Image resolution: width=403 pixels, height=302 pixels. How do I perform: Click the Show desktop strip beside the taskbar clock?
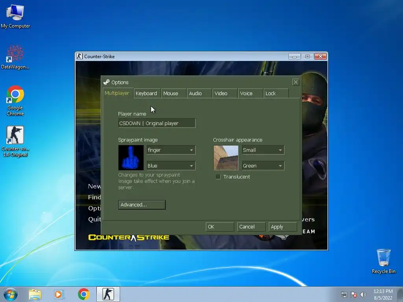(x=401, y=295)
